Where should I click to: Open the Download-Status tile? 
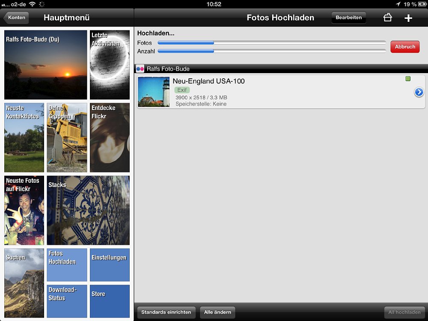(x=67, y=301)
